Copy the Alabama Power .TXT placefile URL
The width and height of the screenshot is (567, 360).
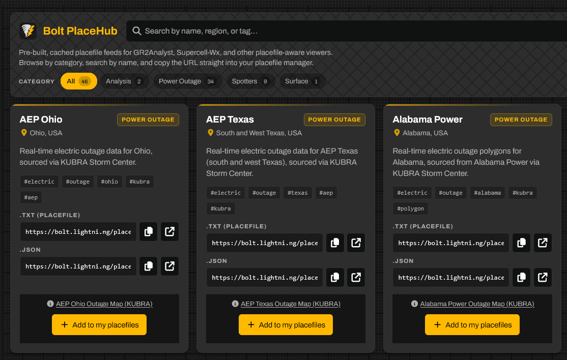521,243
